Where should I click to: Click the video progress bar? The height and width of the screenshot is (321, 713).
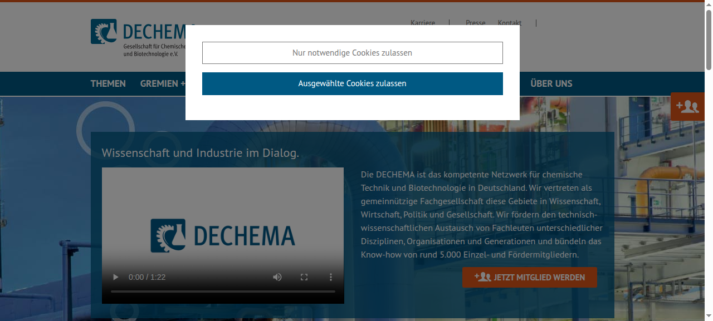point(223,292)
